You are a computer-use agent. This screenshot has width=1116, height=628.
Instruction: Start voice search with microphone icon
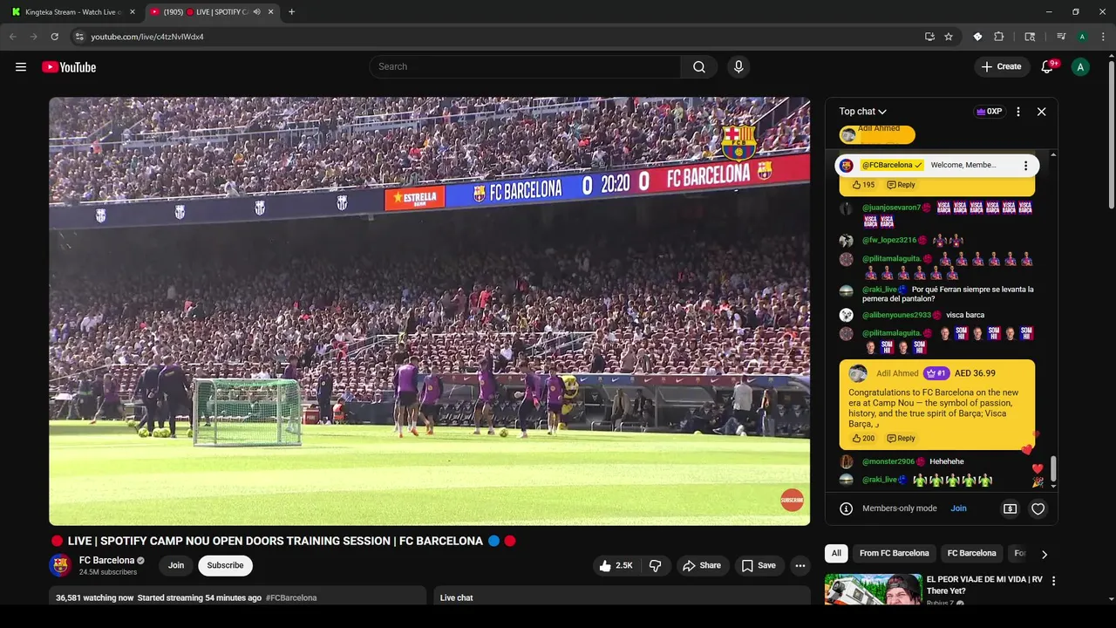tap(738, 67)
